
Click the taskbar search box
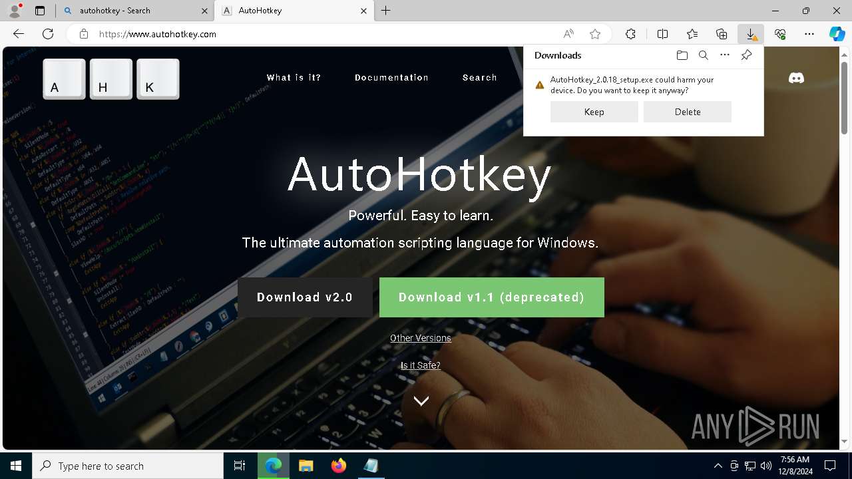pyautogui.click(x=128, y=466)
